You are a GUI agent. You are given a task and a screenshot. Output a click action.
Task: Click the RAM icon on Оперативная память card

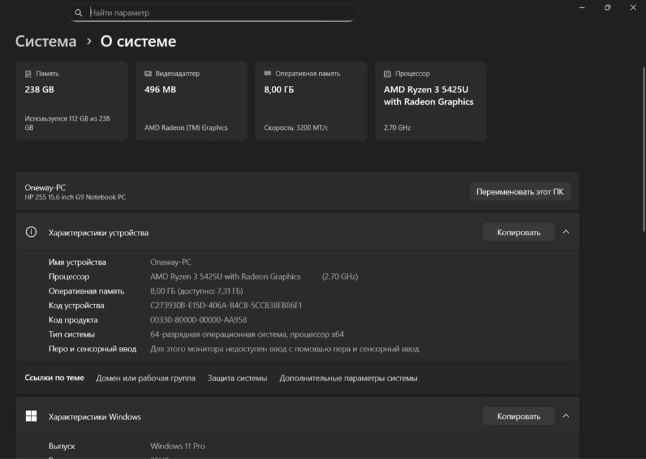(267, 73)
